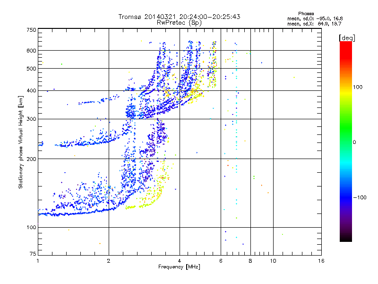Click the plot title 'Tromsø 20140321 20:24:00-20:25:43'
Image resolution: width=378 pixels, height=284 pixels.
click(179, 17)
